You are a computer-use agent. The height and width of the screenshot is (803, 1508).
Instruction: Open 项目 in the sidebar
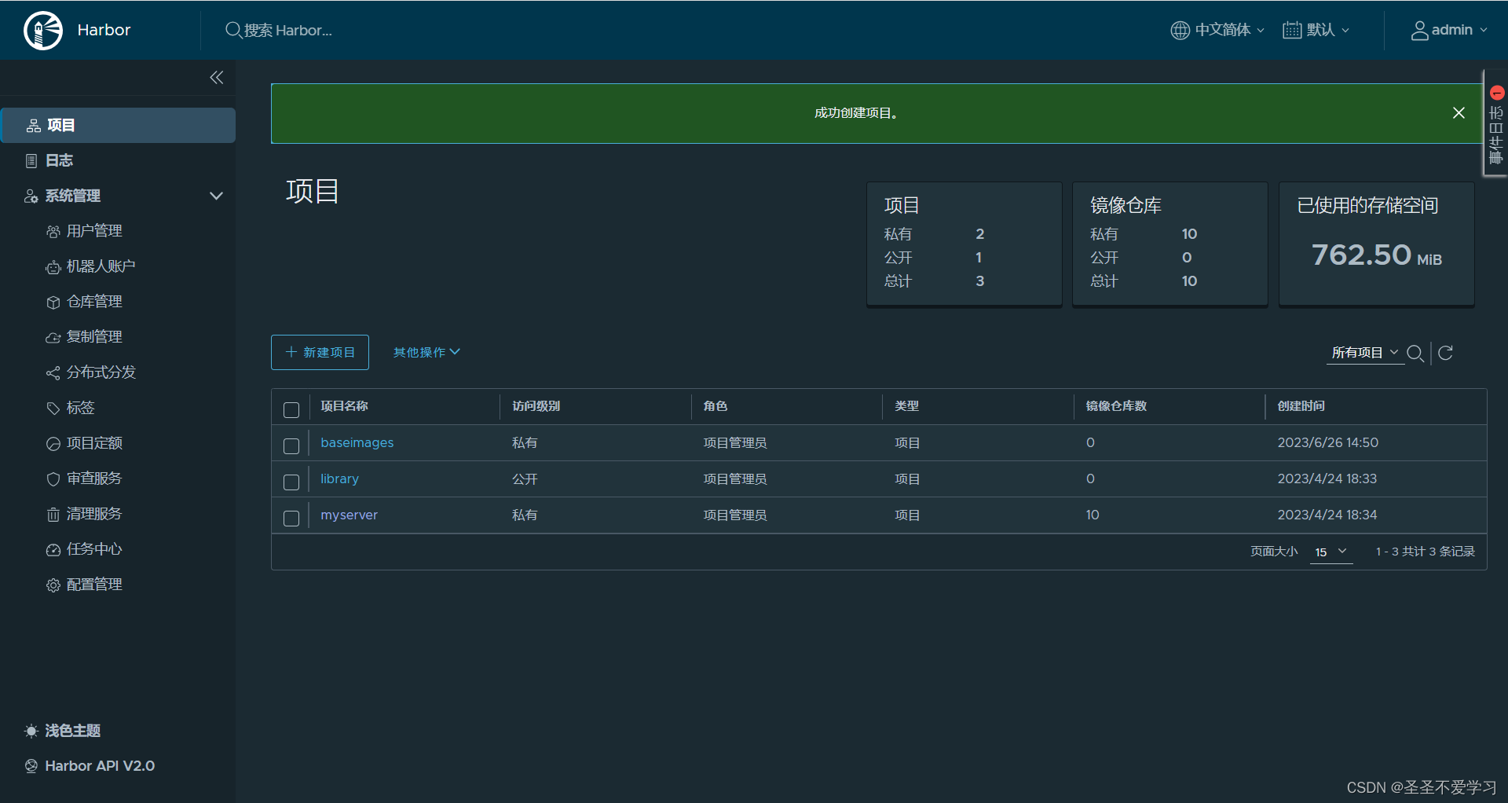tap(118, 126)
